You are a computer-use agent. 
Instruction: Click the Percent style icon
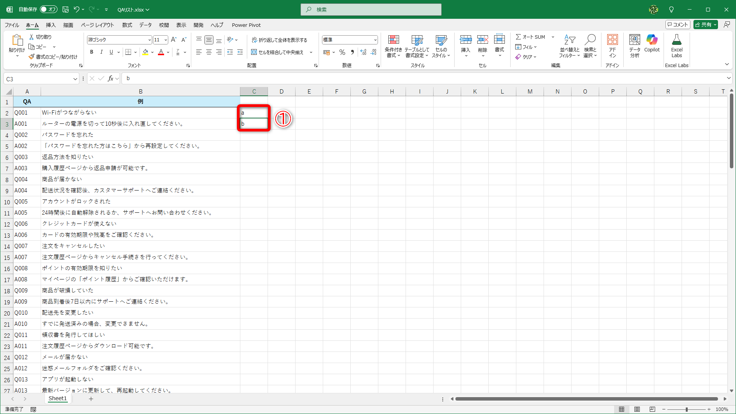tap(342, 52)
